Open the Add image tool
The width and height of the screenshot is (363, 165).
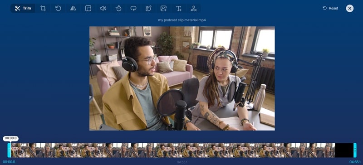[x=163, y=8]
